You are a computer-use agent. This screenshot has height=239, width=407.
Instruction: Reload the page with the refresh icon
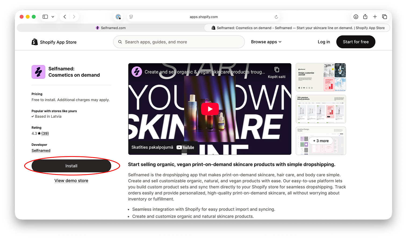pyautogui.click(x=276, y=17)
